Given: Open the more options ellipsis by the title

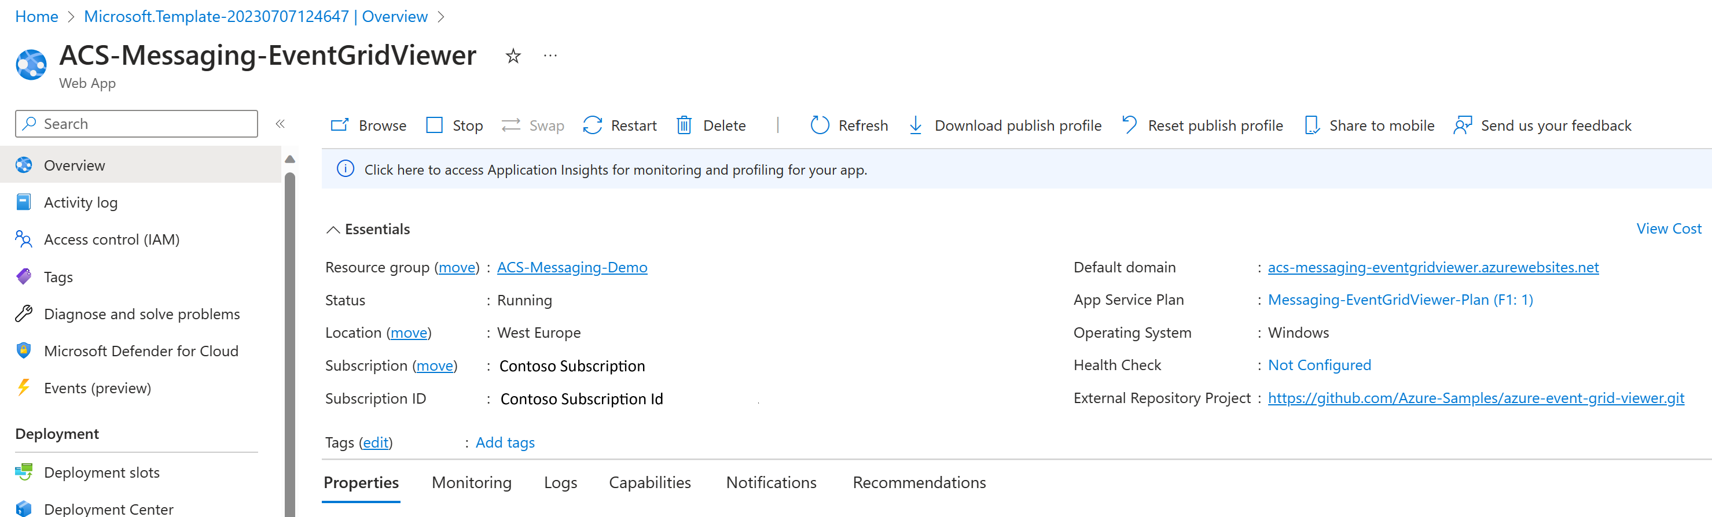Looking at the screenshot, I should tap(550, 57).
